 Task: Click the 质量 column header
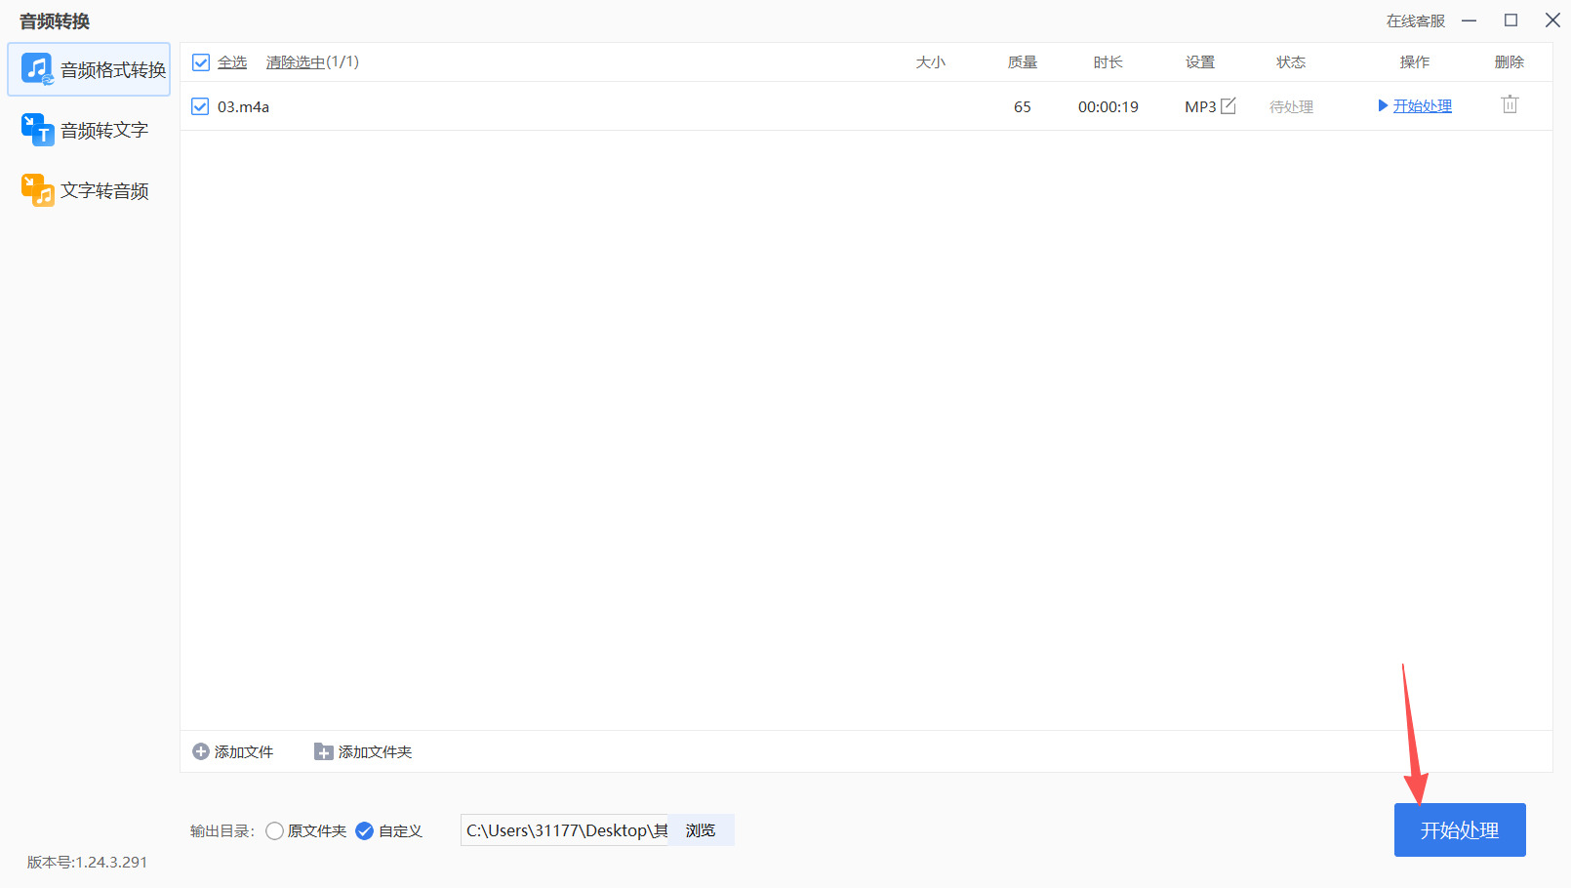coord(1023,62)
